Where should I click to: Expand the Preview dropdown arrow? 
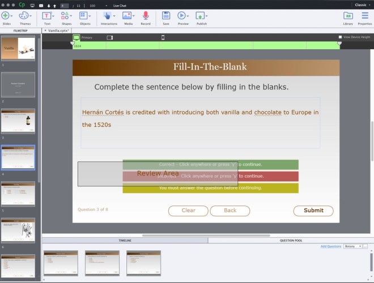point(188,16)
